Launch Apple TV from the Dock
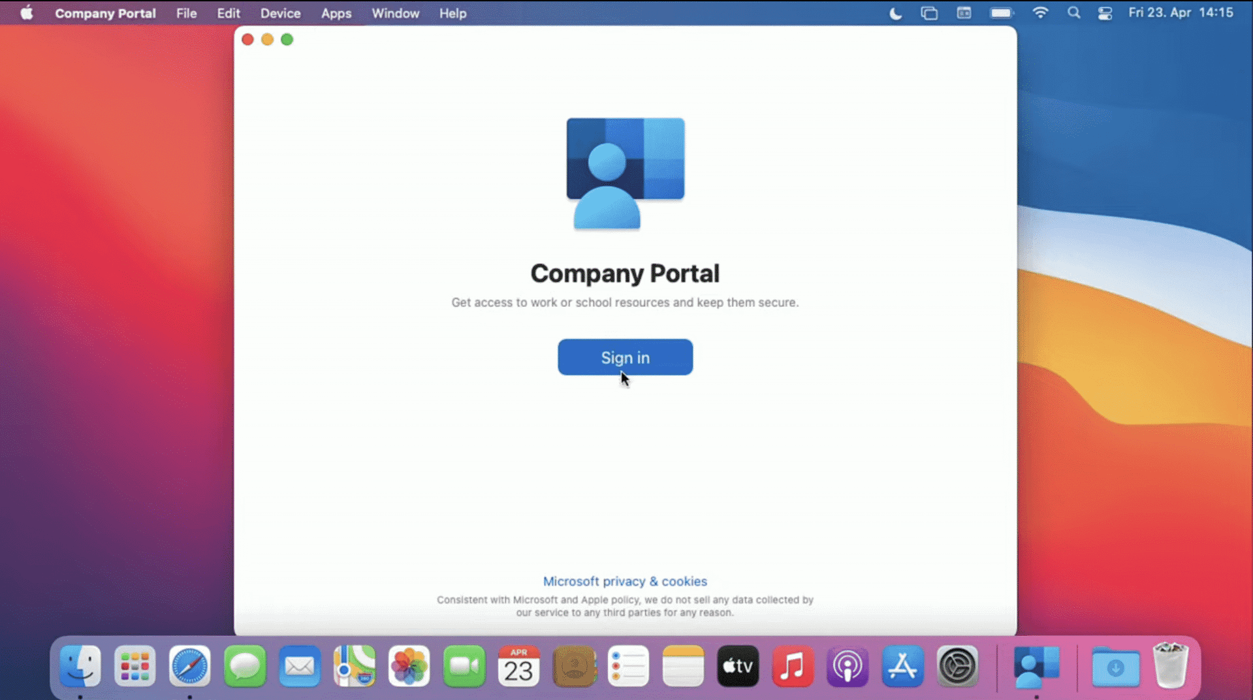This screenshot has width=1253, height=700. pos(738,667)
